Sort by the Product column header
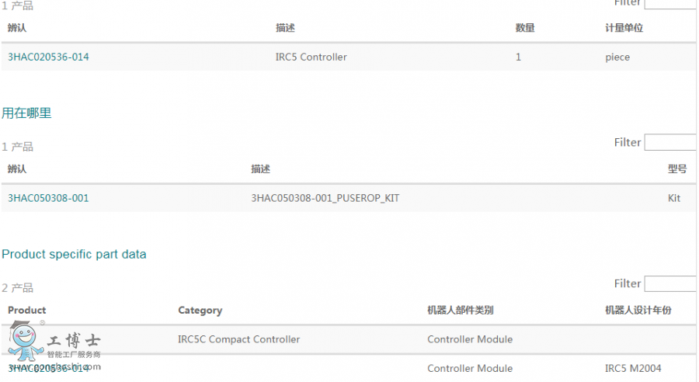 pos(27,311)
